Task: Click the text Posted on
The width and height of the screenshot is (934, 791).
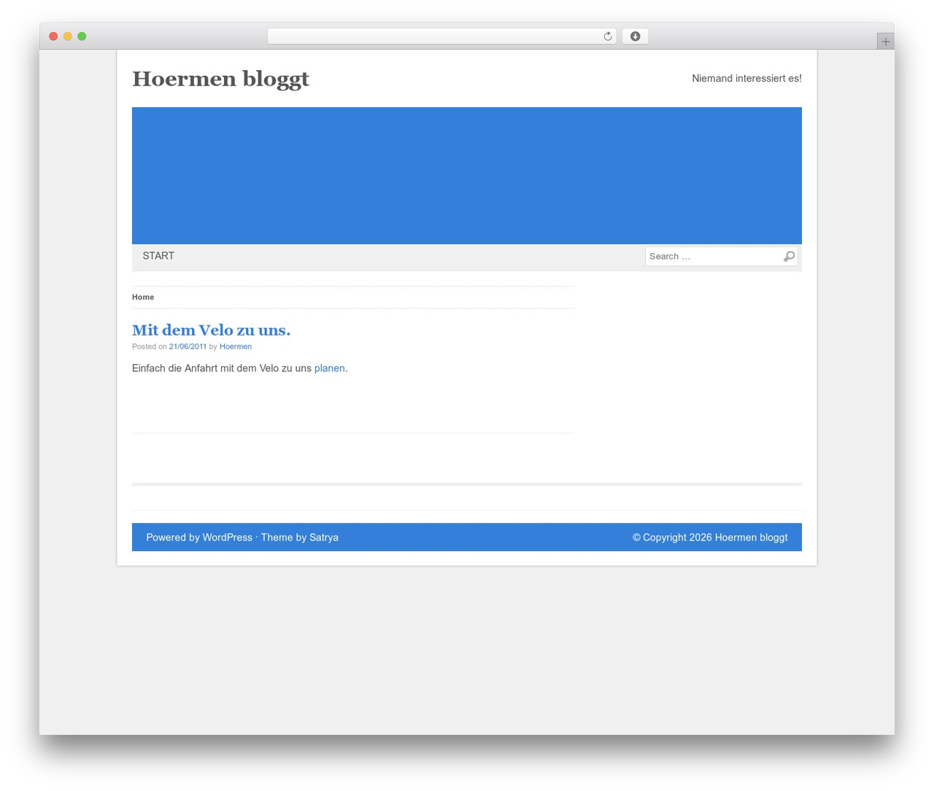Action: click(149, 347)
